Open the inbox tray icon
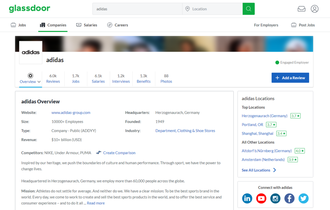 (x=301, y=9)
